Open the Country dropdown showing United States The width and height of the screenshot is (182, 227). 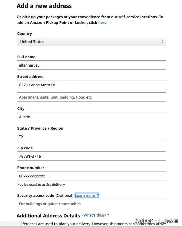(91, 42)
